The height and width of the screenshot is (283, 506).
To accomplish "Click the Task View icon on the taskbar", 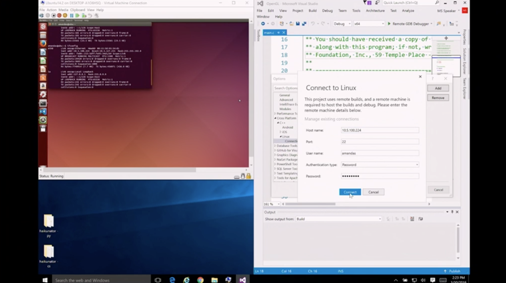I will click(x=158, y=280).
